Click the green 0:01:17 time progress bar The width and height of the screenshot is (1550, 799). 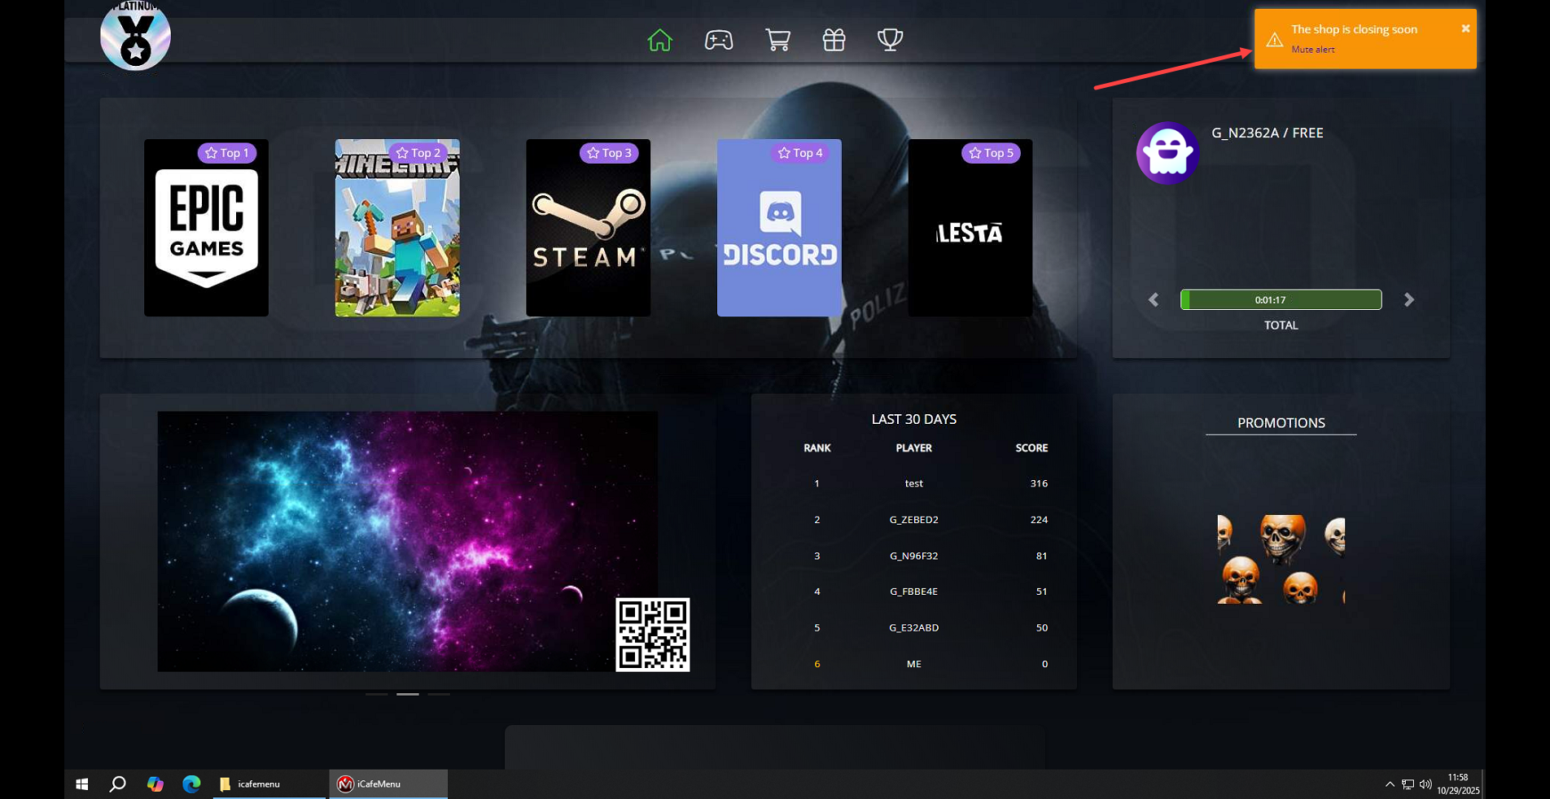[x=1281, y=299]
